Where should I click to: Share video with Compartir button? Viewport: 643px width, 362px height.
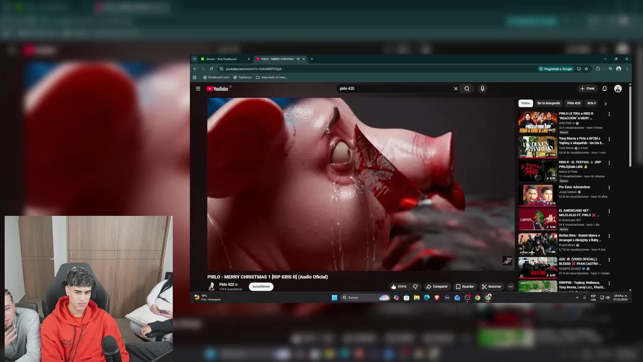pos(437,287)
